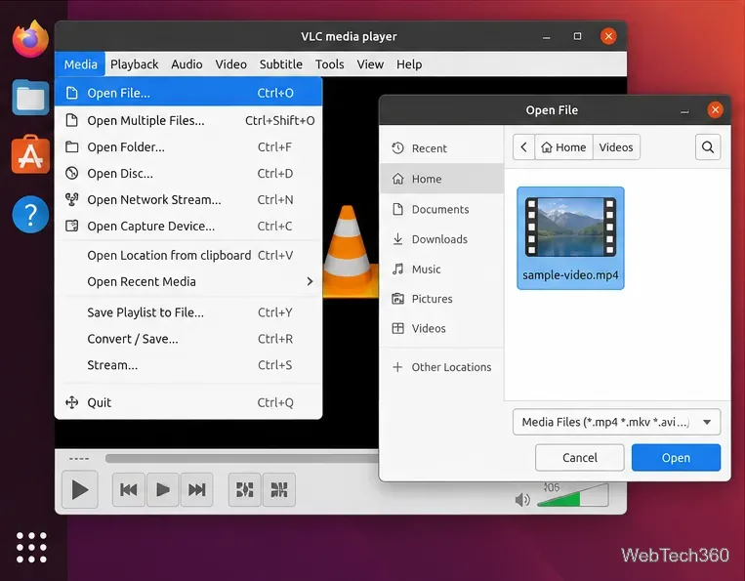Select Music in Open File sidebar
This screenshot has width=745, height=581.
(x=442, y=270)
